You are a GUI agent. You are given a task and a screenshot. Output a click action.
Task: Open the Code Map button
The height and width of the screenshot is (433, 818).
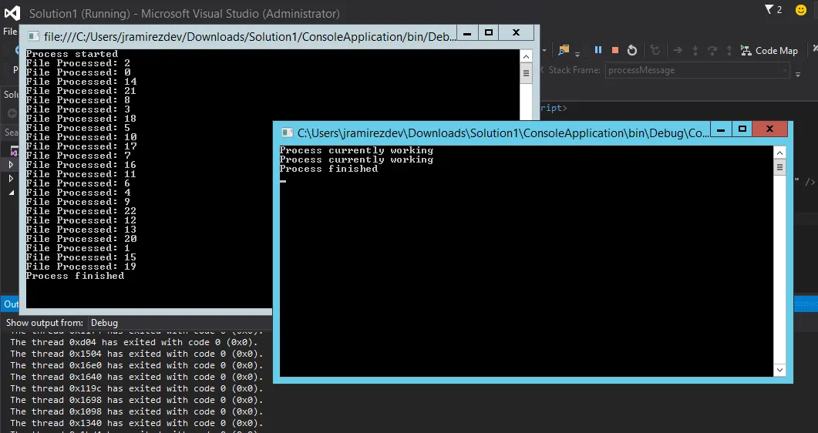point(769,51)
